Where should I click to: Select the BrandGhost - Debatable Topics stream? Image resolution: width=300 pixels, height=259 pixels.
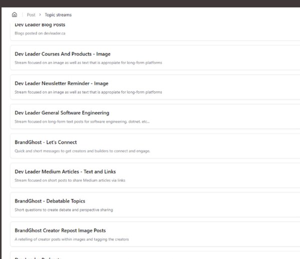pyautogui.click(x=50, y=201)
